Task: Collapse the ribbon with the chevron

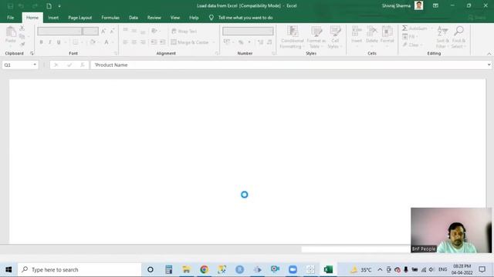Action: click(489, 54)
